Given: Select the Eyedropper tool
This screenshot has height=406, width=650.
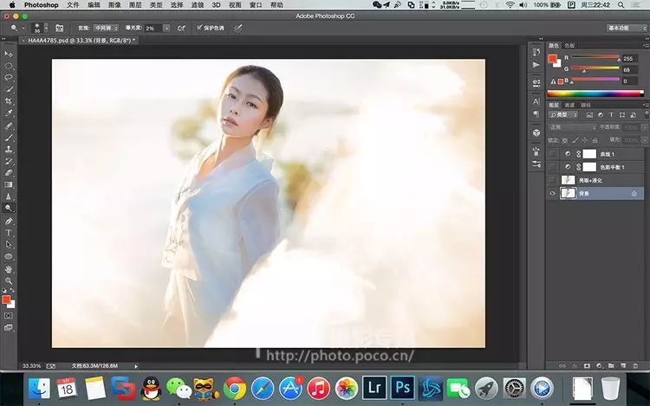Looking at the screenshot, I should point(9,113).
